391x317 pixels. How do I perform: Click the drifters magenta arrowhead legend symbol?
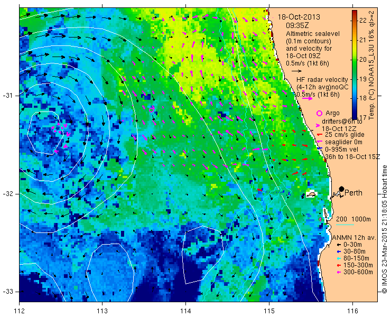(x=318, y=125)
